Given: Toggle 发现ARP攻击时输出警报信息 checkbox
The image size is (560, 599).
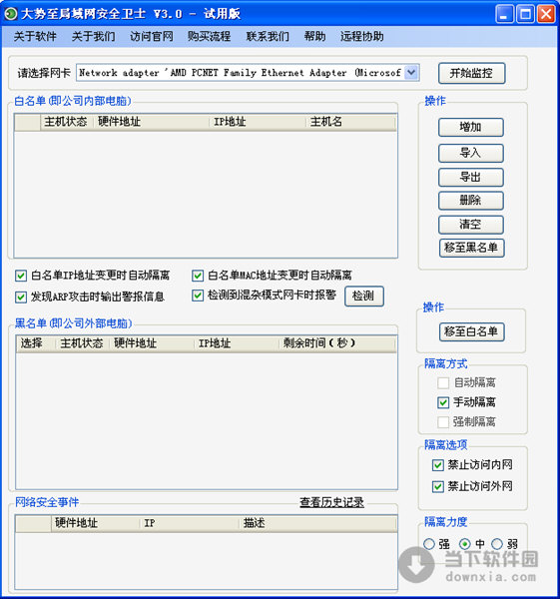Looking at the screenshot, I should pyautogui.click(x=21, y=297).
